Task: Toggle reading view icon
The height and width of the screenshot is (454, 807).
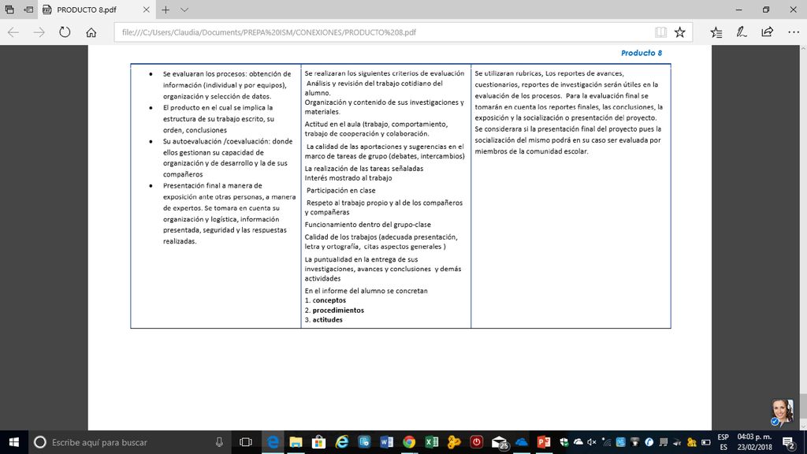Action: point(660,32)
